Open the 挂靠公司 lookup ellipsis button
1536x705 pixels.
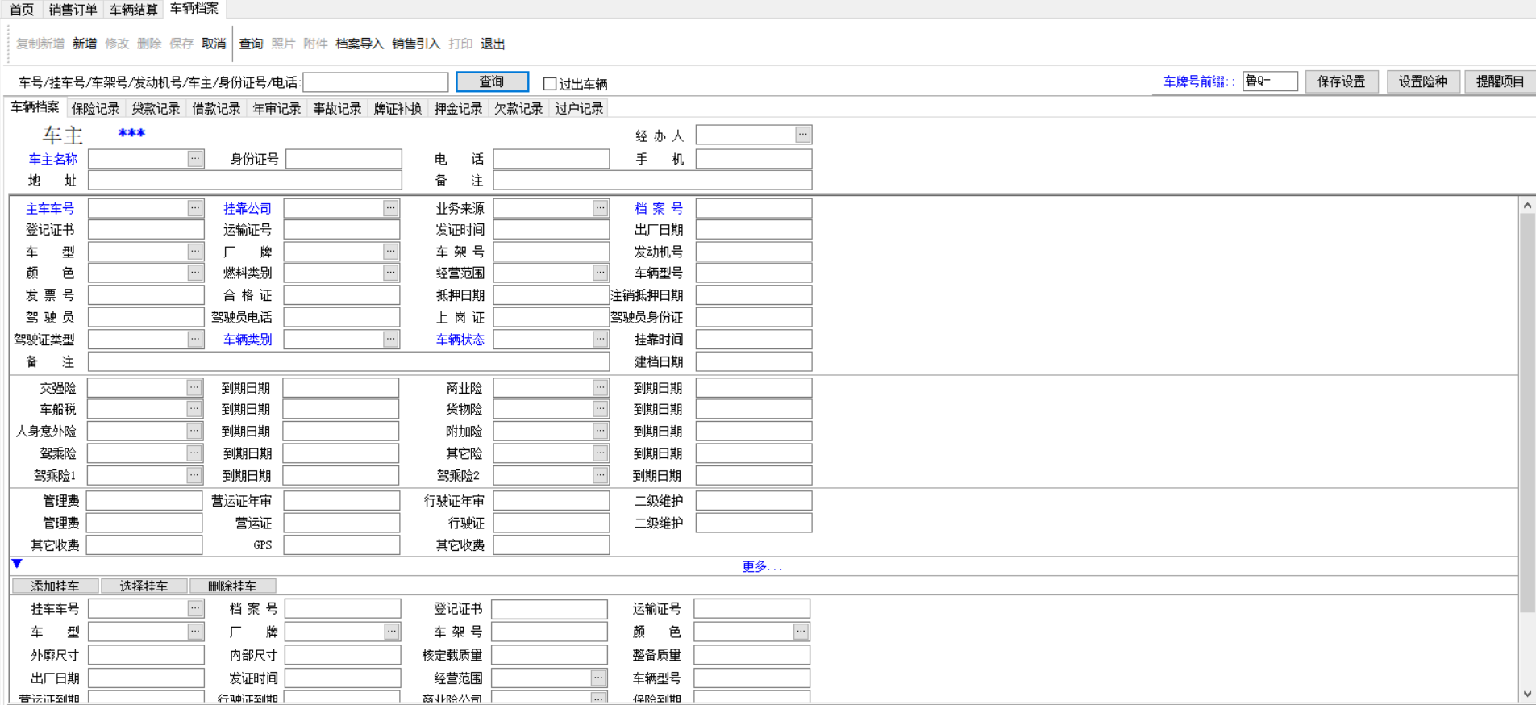390,208
